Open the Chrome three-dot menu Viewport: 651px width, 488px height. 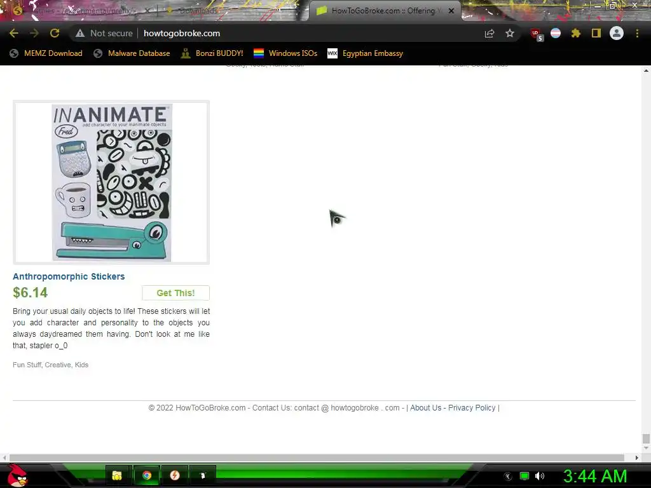tap(637, 33)
